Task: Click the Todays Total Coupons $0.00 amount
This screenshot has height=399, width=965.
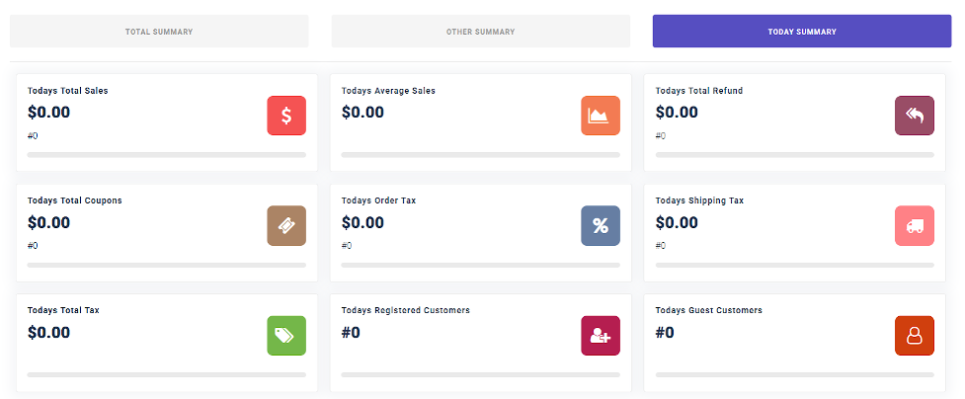Action: (x=48, y=222)
